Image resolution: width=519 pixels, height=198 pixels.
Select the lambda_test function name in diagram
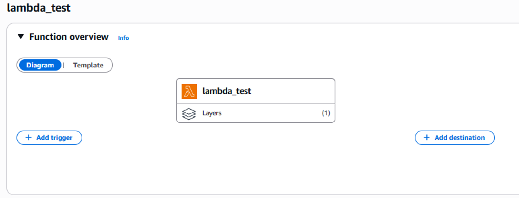point(226,91)
